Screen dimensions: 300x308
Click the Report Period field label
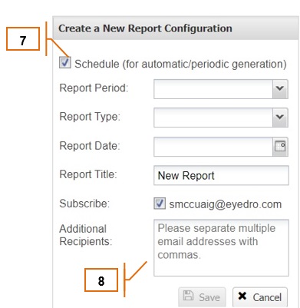tap(94, 88)
